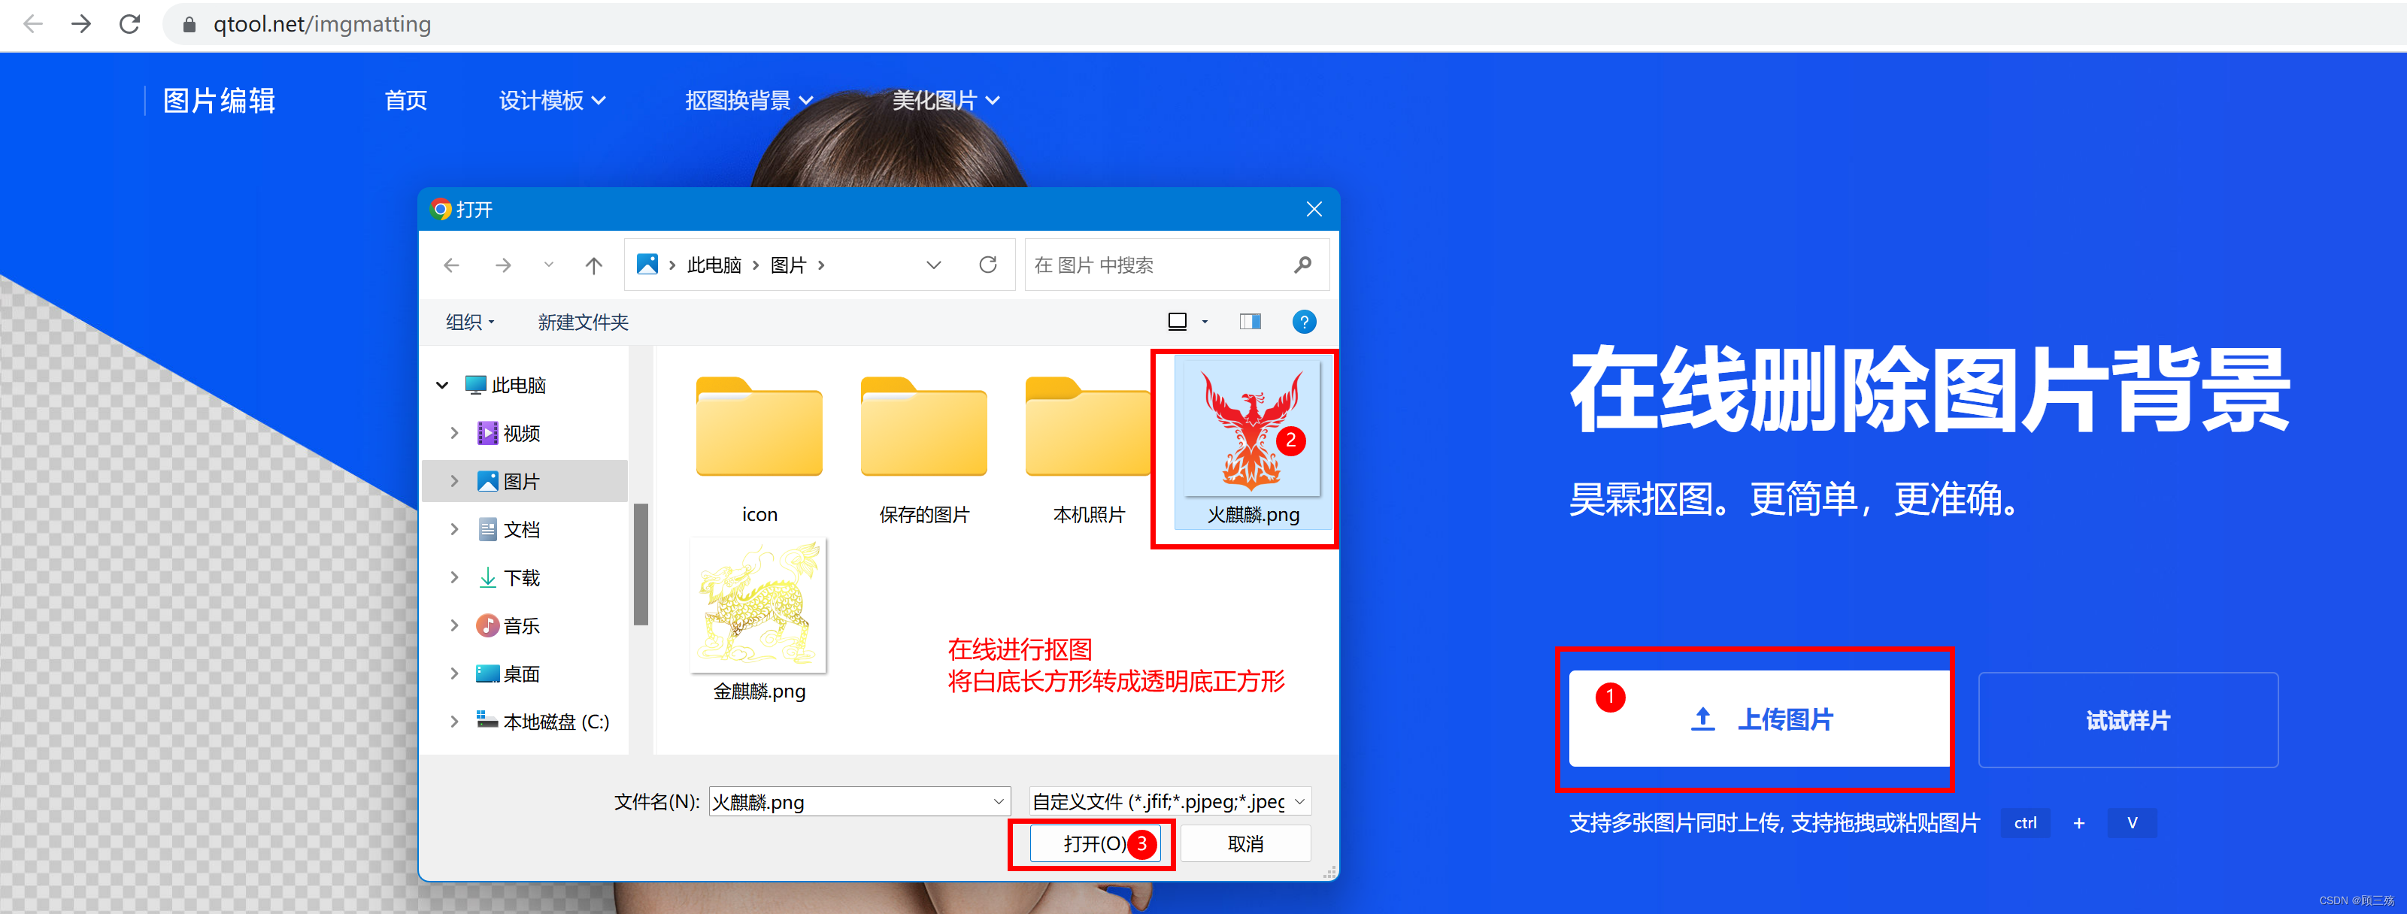Select the 金麒麟.png thumbnail
Screen dimensions: 2407x914
coord(759,607)
